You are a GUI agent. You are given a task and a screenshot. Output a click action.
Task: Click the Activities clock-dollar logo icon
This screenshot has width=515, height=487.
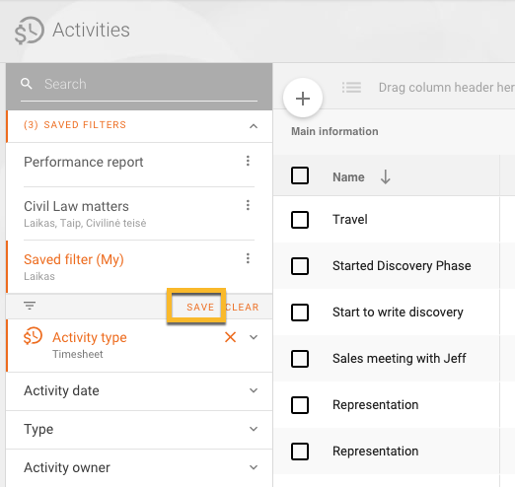click(x=30, y=31)
